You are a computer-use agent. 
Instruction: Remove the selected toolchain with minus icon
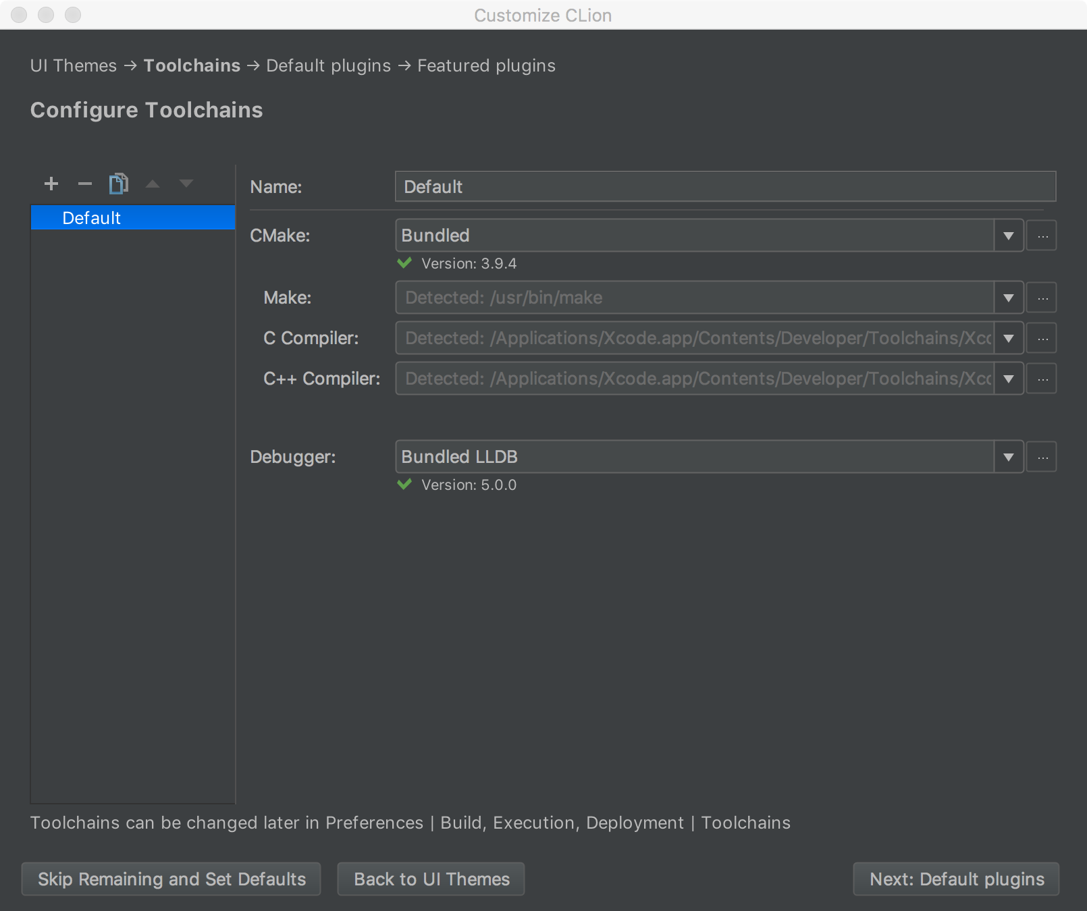[x=85, y=184]
